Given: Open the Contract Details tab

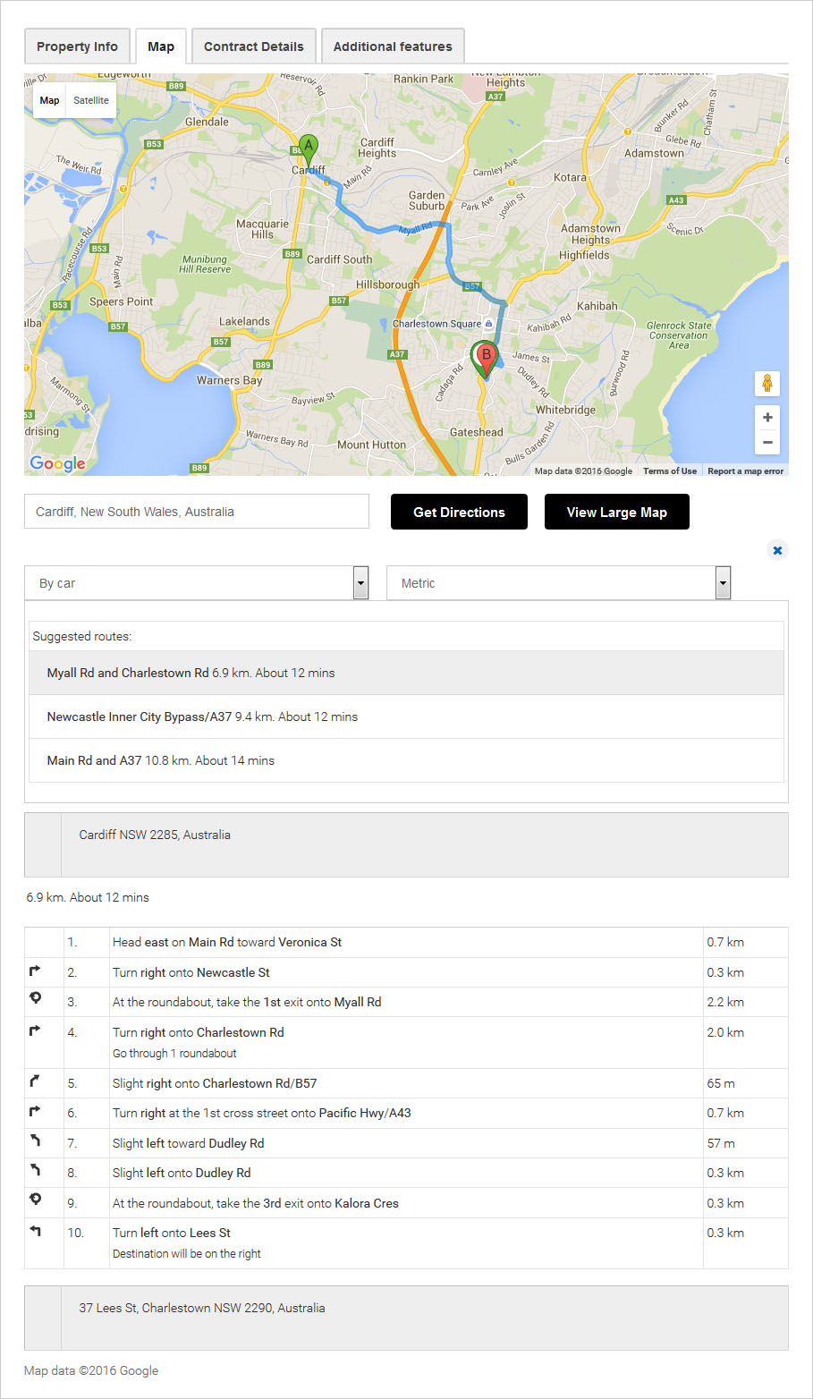Looking at the screenshot, I should click(x=254, y=47).
